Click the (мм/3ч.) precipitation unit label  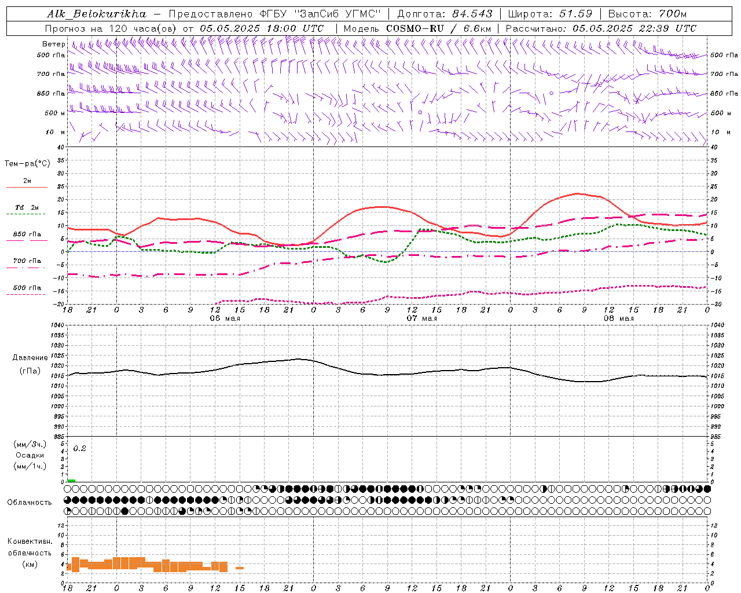point(30,445)
